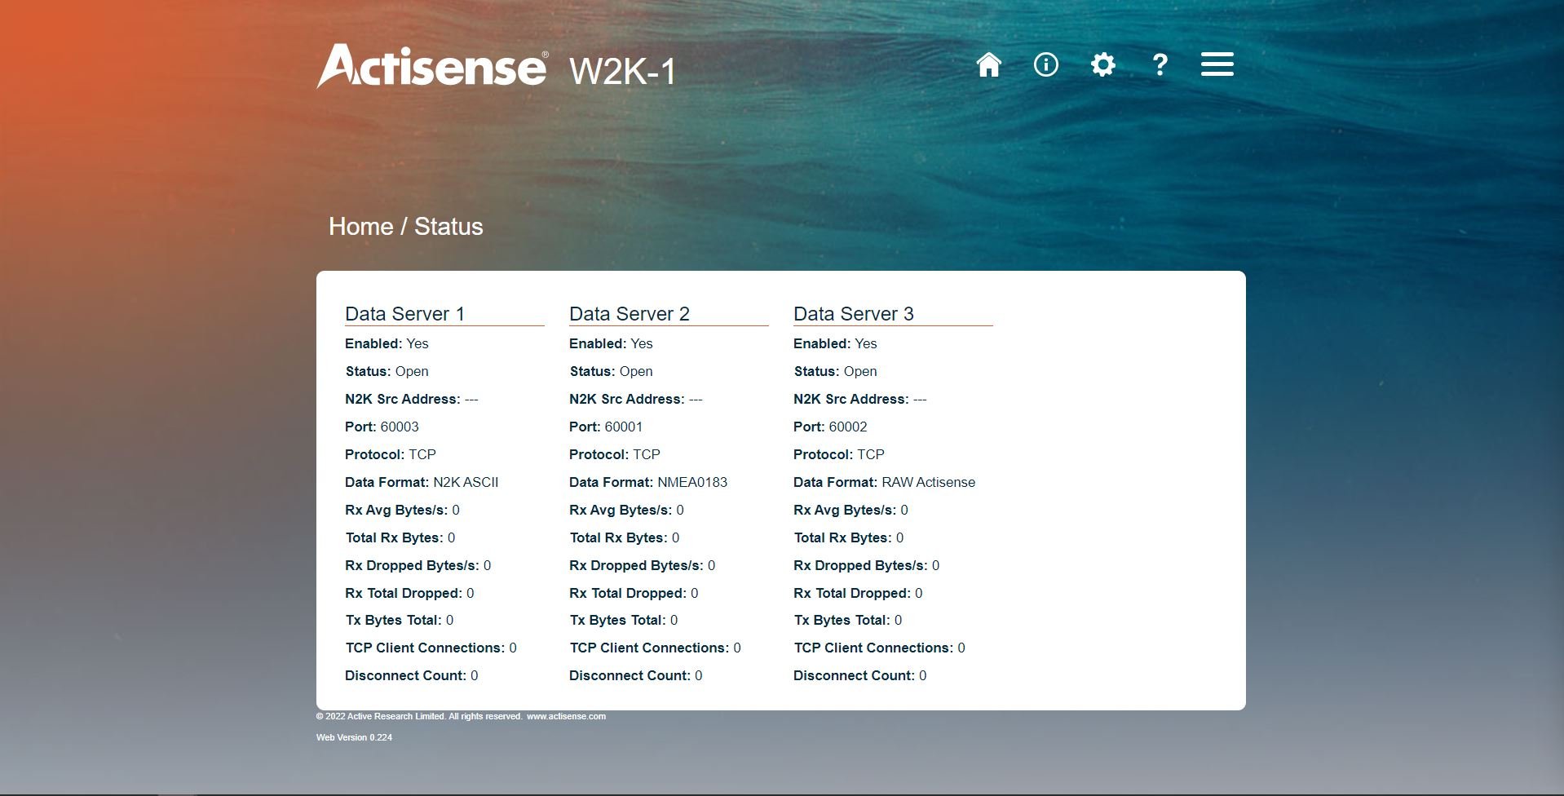Select Data Server 3 port value 60002
Image resolution: width=1564 pixels, height=796 pixels.
tap(848, 427)
